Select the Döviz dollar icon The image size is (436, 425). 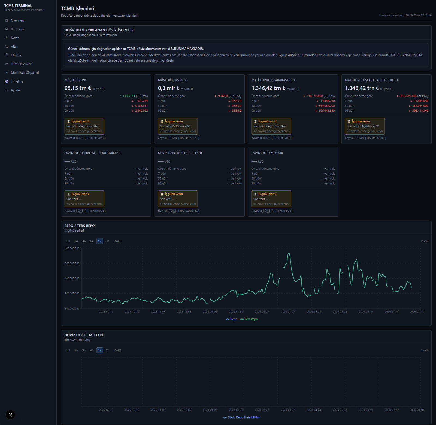7,38
